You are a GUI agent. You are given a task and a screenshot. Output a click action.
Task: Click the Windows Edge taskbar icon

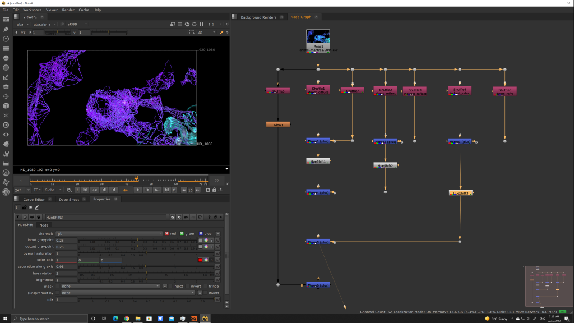click(115, 319)
